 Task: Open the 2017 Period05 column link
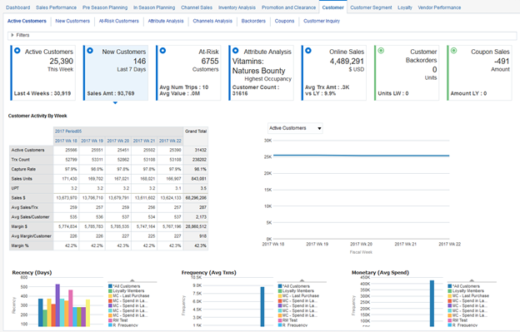coord(68,131)
